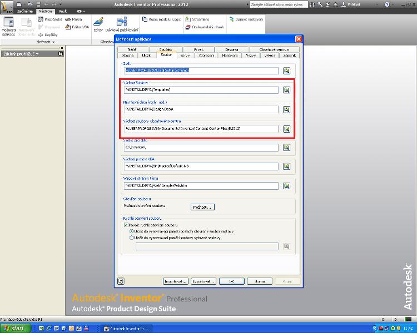Browse for the Výchozí šablony folder

tap(286, 90)
